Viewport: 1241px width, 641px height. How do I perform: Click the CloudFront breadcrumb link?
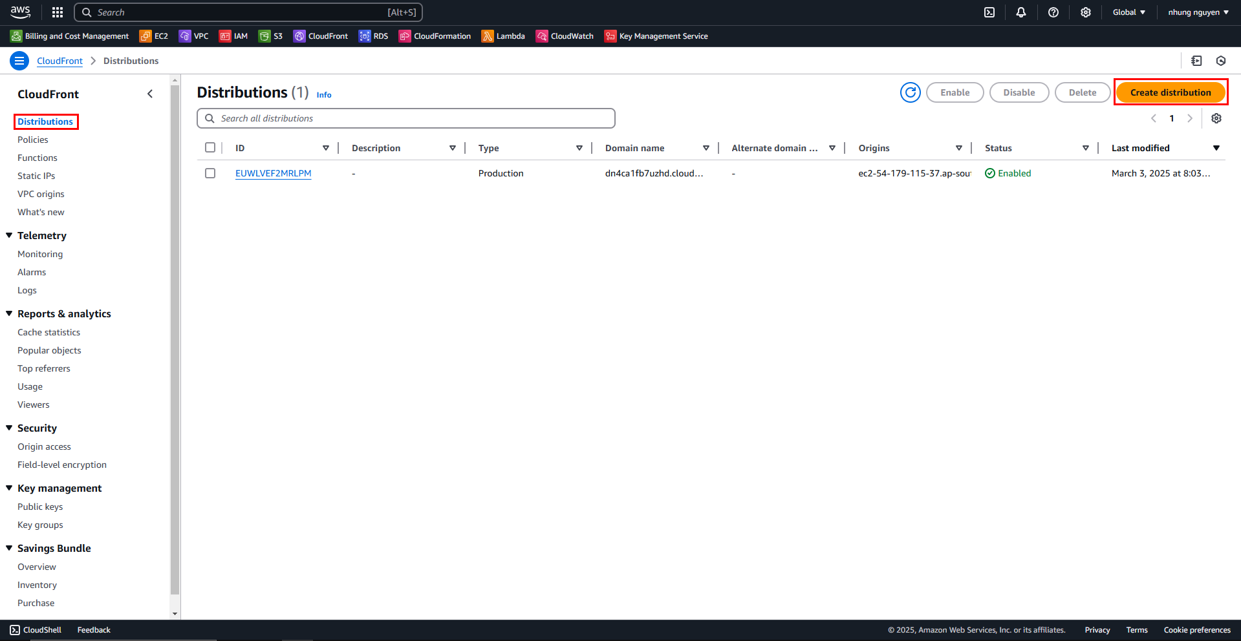click(x=59, y=61)
